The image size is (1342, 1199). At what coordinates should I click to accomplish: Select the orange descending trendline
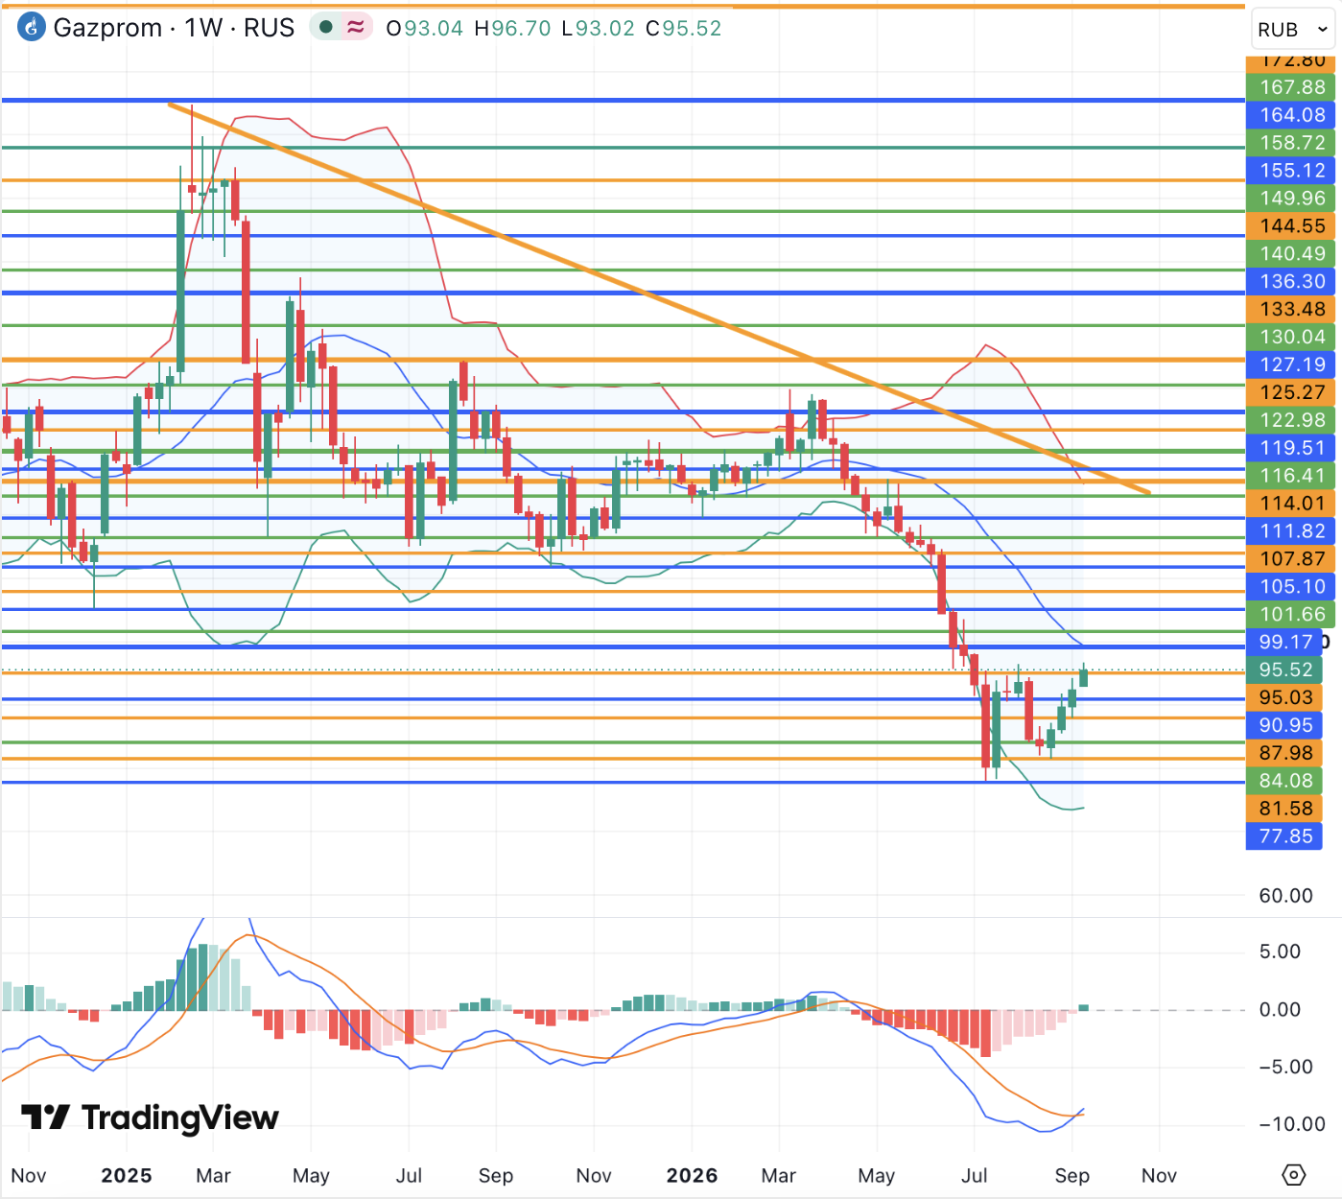pyautogui.click(x=658, y=298)
